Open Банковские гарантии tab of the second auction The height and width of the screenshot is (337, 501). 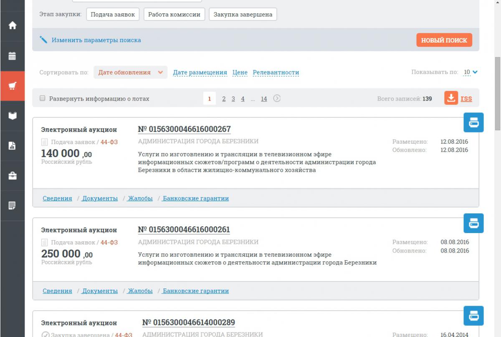coord(195,291)
